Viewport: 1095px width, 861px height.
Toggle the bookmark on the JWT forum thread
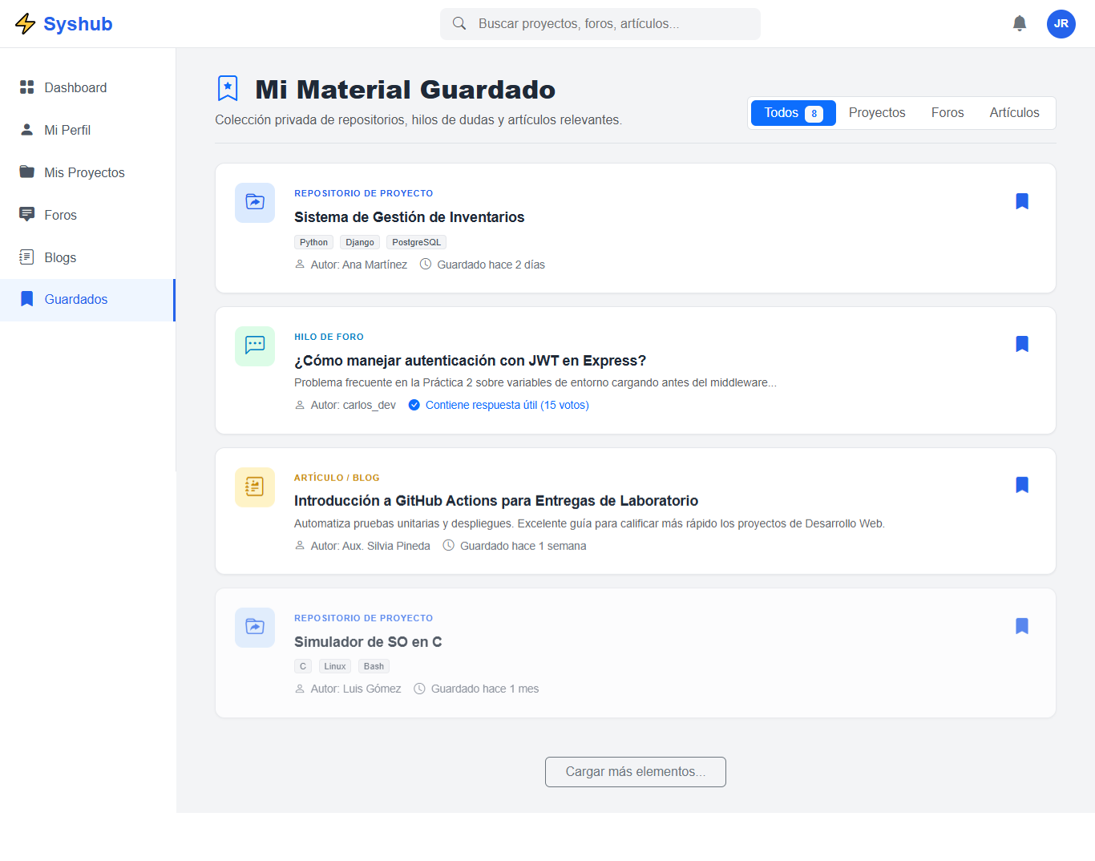[1022, 343]
